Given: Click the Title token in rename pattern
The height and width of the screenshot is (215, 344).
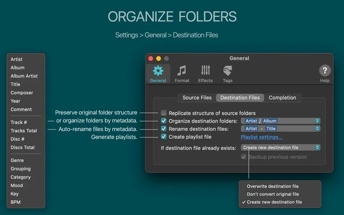Looking at the screenshot, I should click(271, 129).
